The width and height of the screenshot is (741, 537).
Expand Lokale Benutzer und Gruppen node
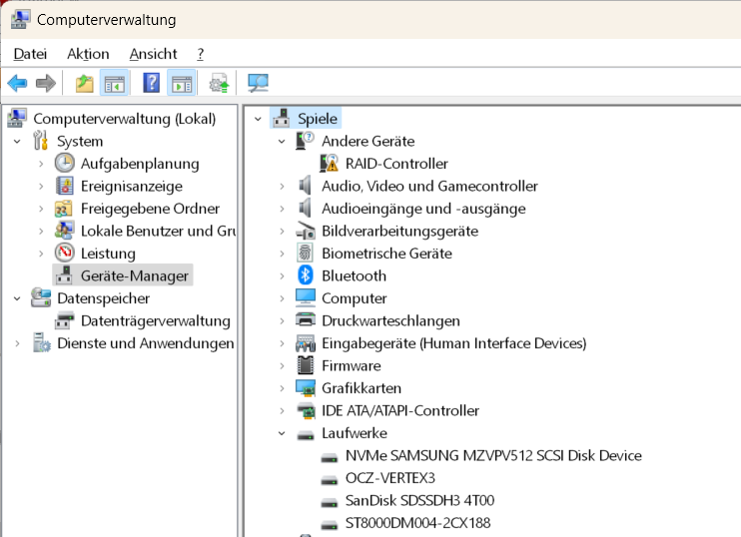[x=41, y=231]
